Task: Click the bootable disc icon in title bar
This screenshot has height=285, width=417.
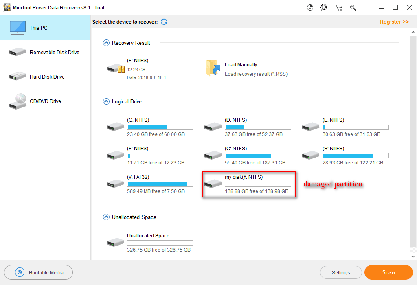Action: [310, 7]
